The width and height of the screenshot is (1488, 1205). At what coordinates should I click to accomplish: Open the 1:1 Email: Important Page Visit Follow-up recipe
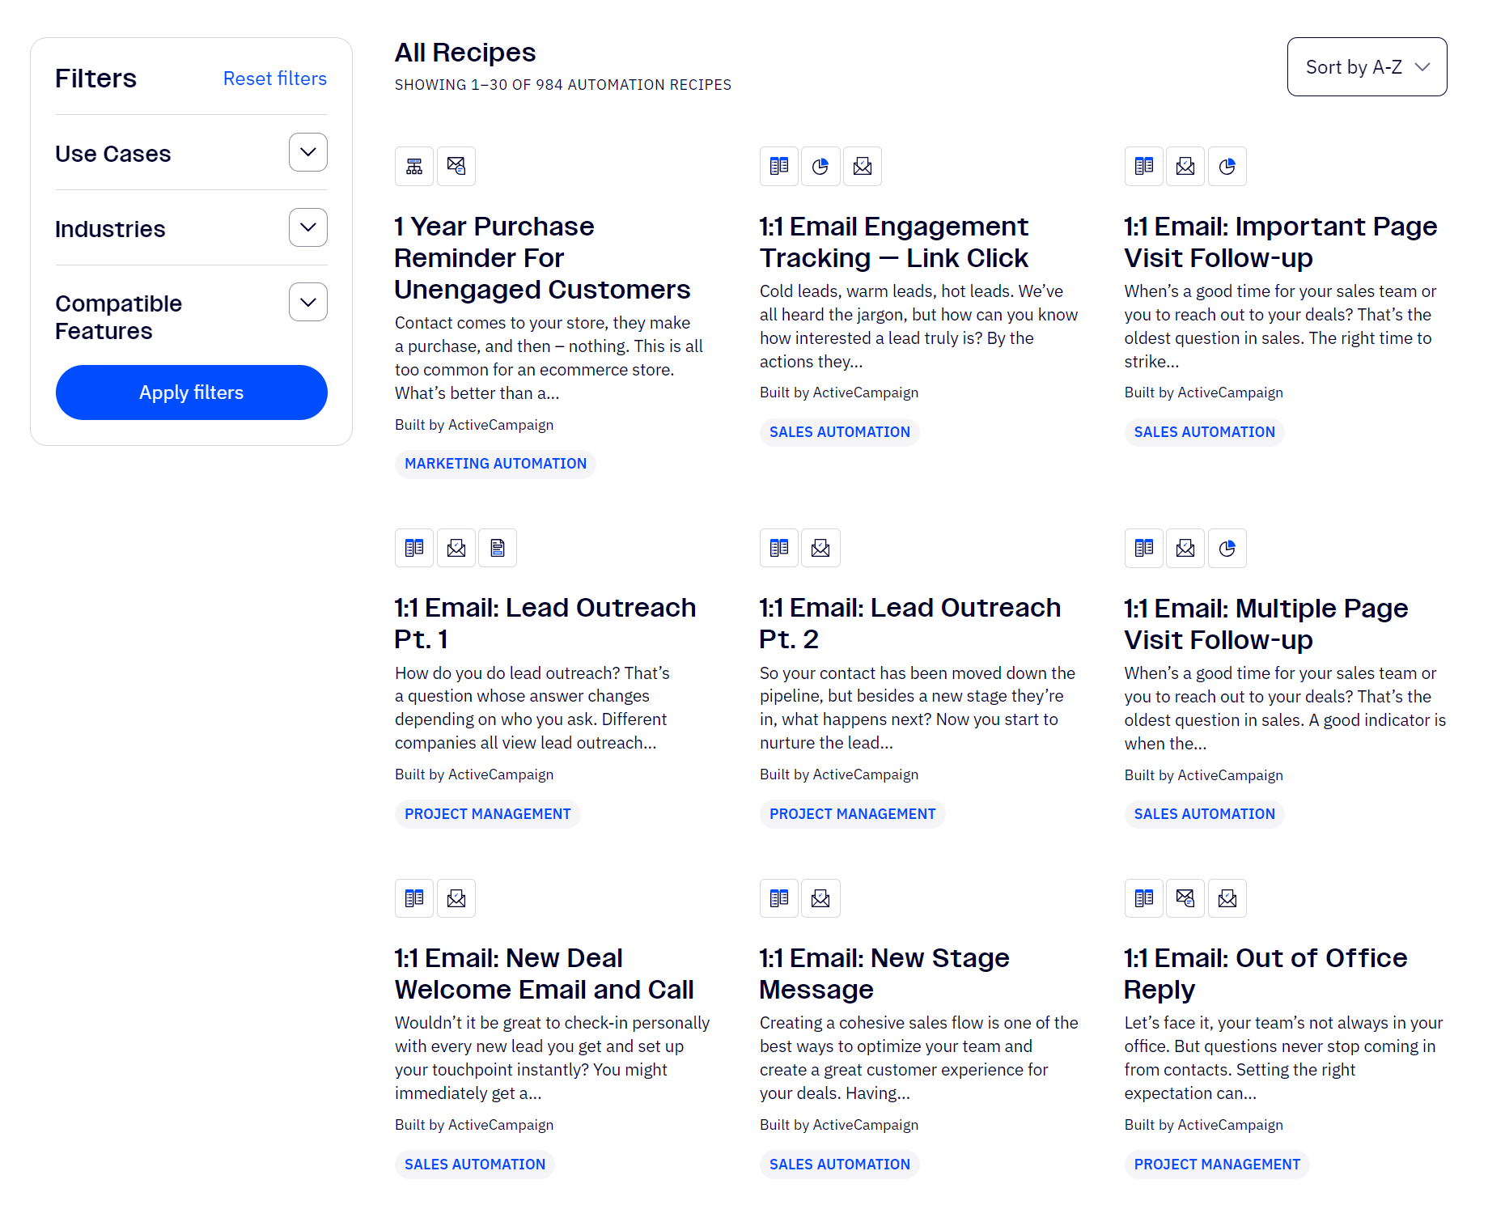tap(1280, 242)
